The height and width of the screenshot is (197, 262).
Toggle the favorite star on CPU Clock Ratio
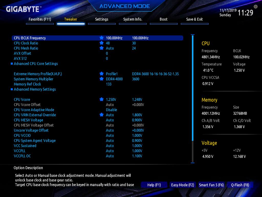(x=101, y=43)
